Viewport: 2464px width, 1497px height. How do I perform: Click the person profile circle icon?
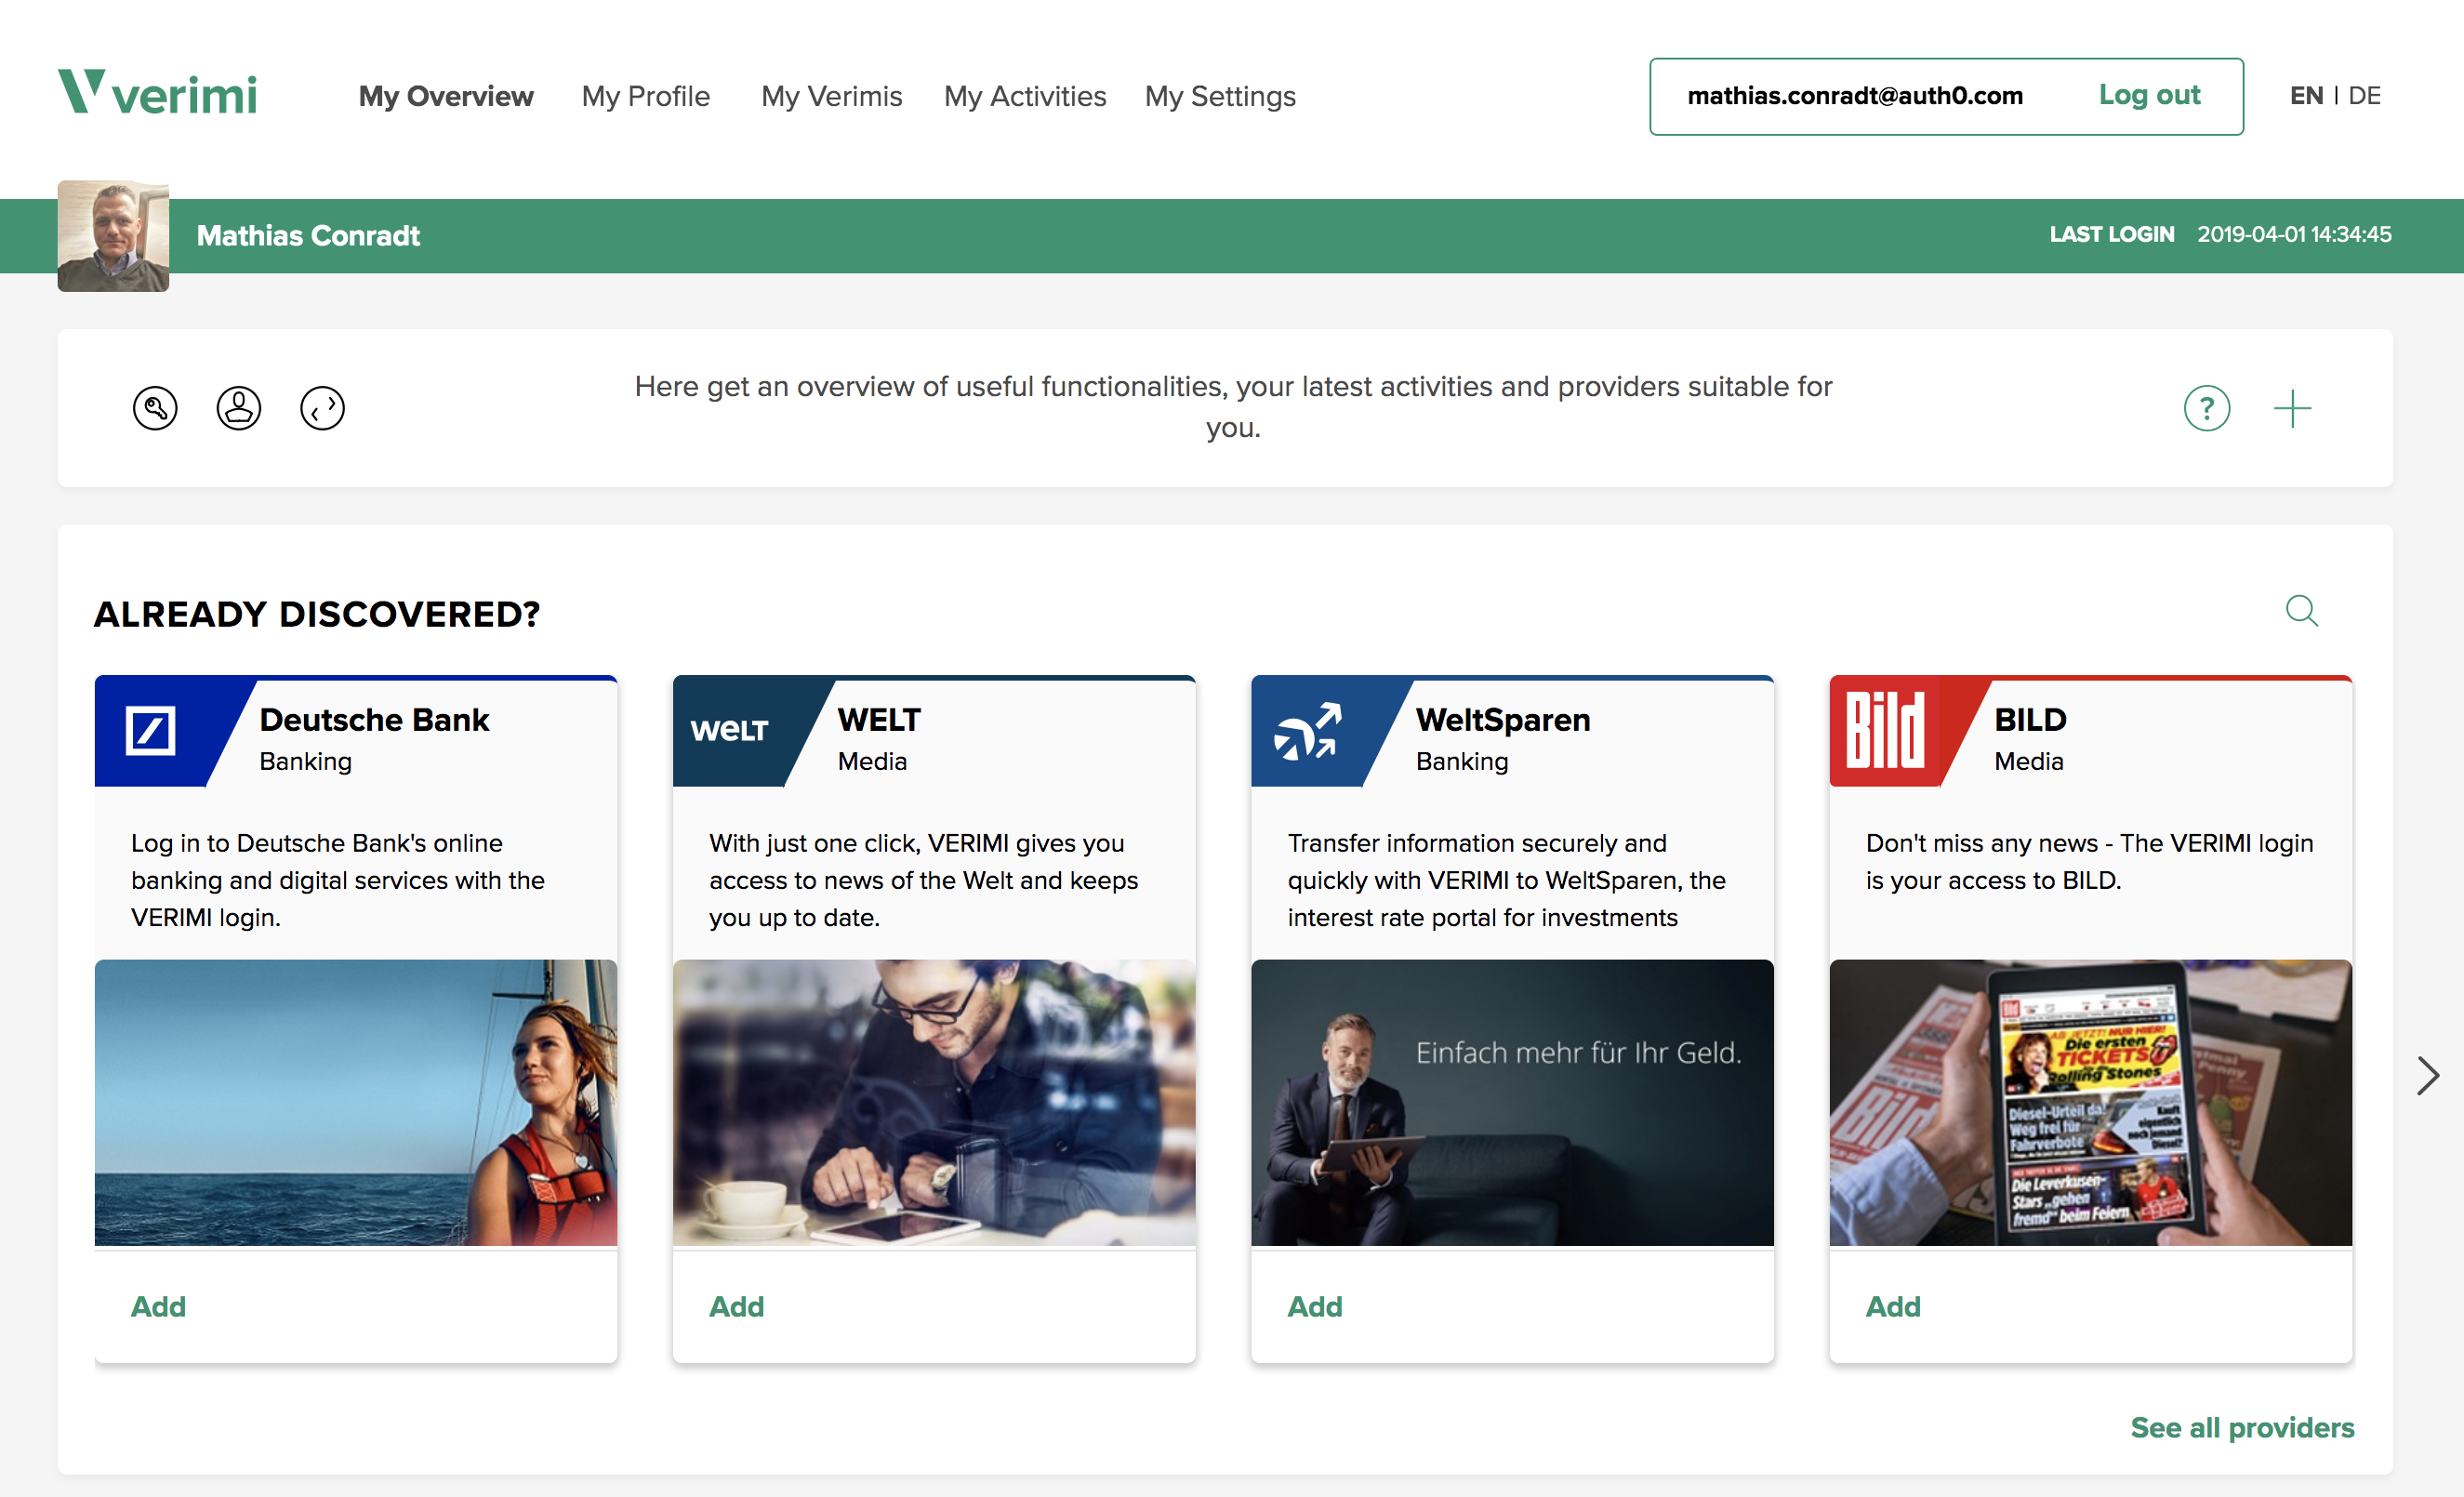coord(239,408)
